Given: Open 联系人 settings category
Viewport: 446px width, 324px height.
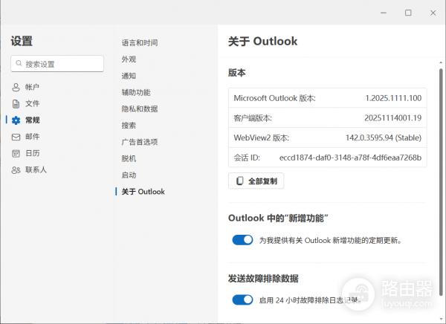Looking at the screenshot, I should click(36, 170).
